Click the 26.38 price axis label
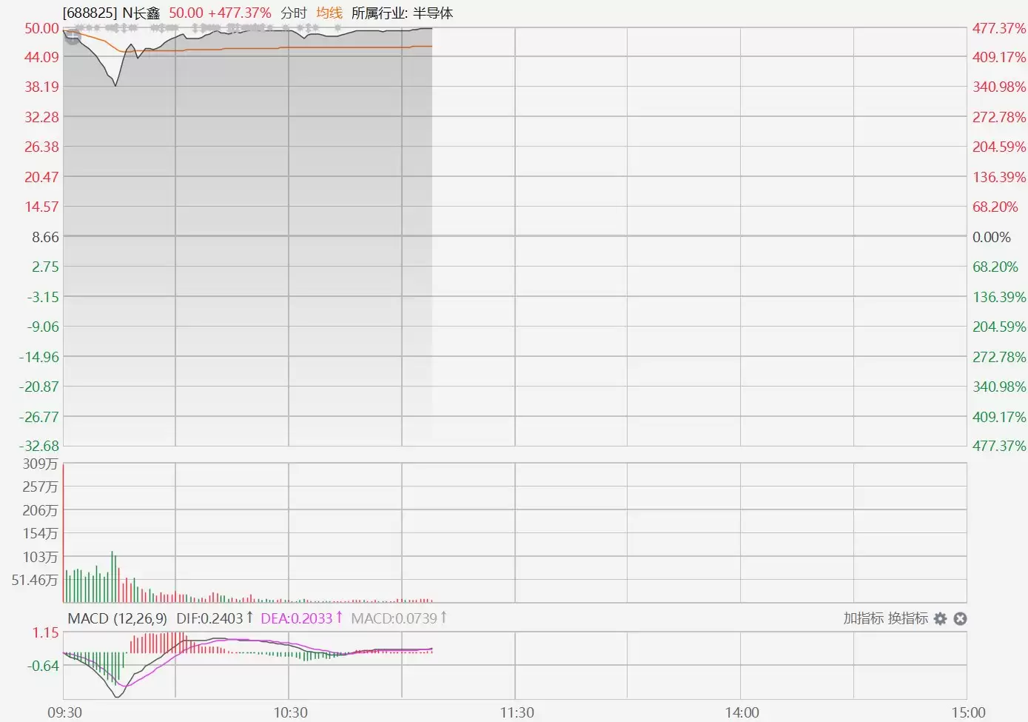The image size is (1028, 722). click(41, 147)
